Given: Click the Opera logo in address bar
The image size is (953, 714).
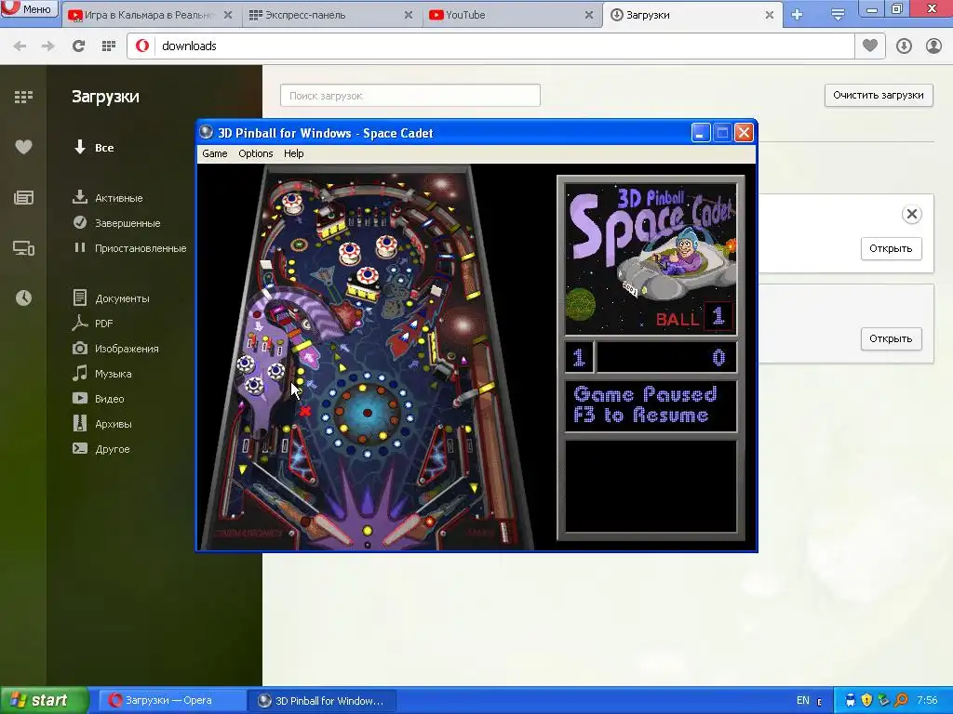Looking at the screenshot, I should [x=142, y=46].
